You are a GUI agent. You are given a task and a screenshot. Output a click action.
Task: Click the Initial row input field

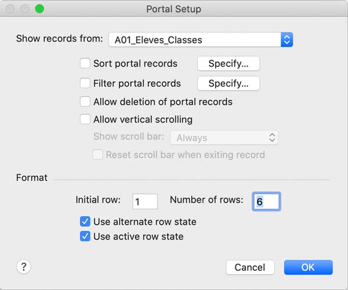[x=145, y=201]
